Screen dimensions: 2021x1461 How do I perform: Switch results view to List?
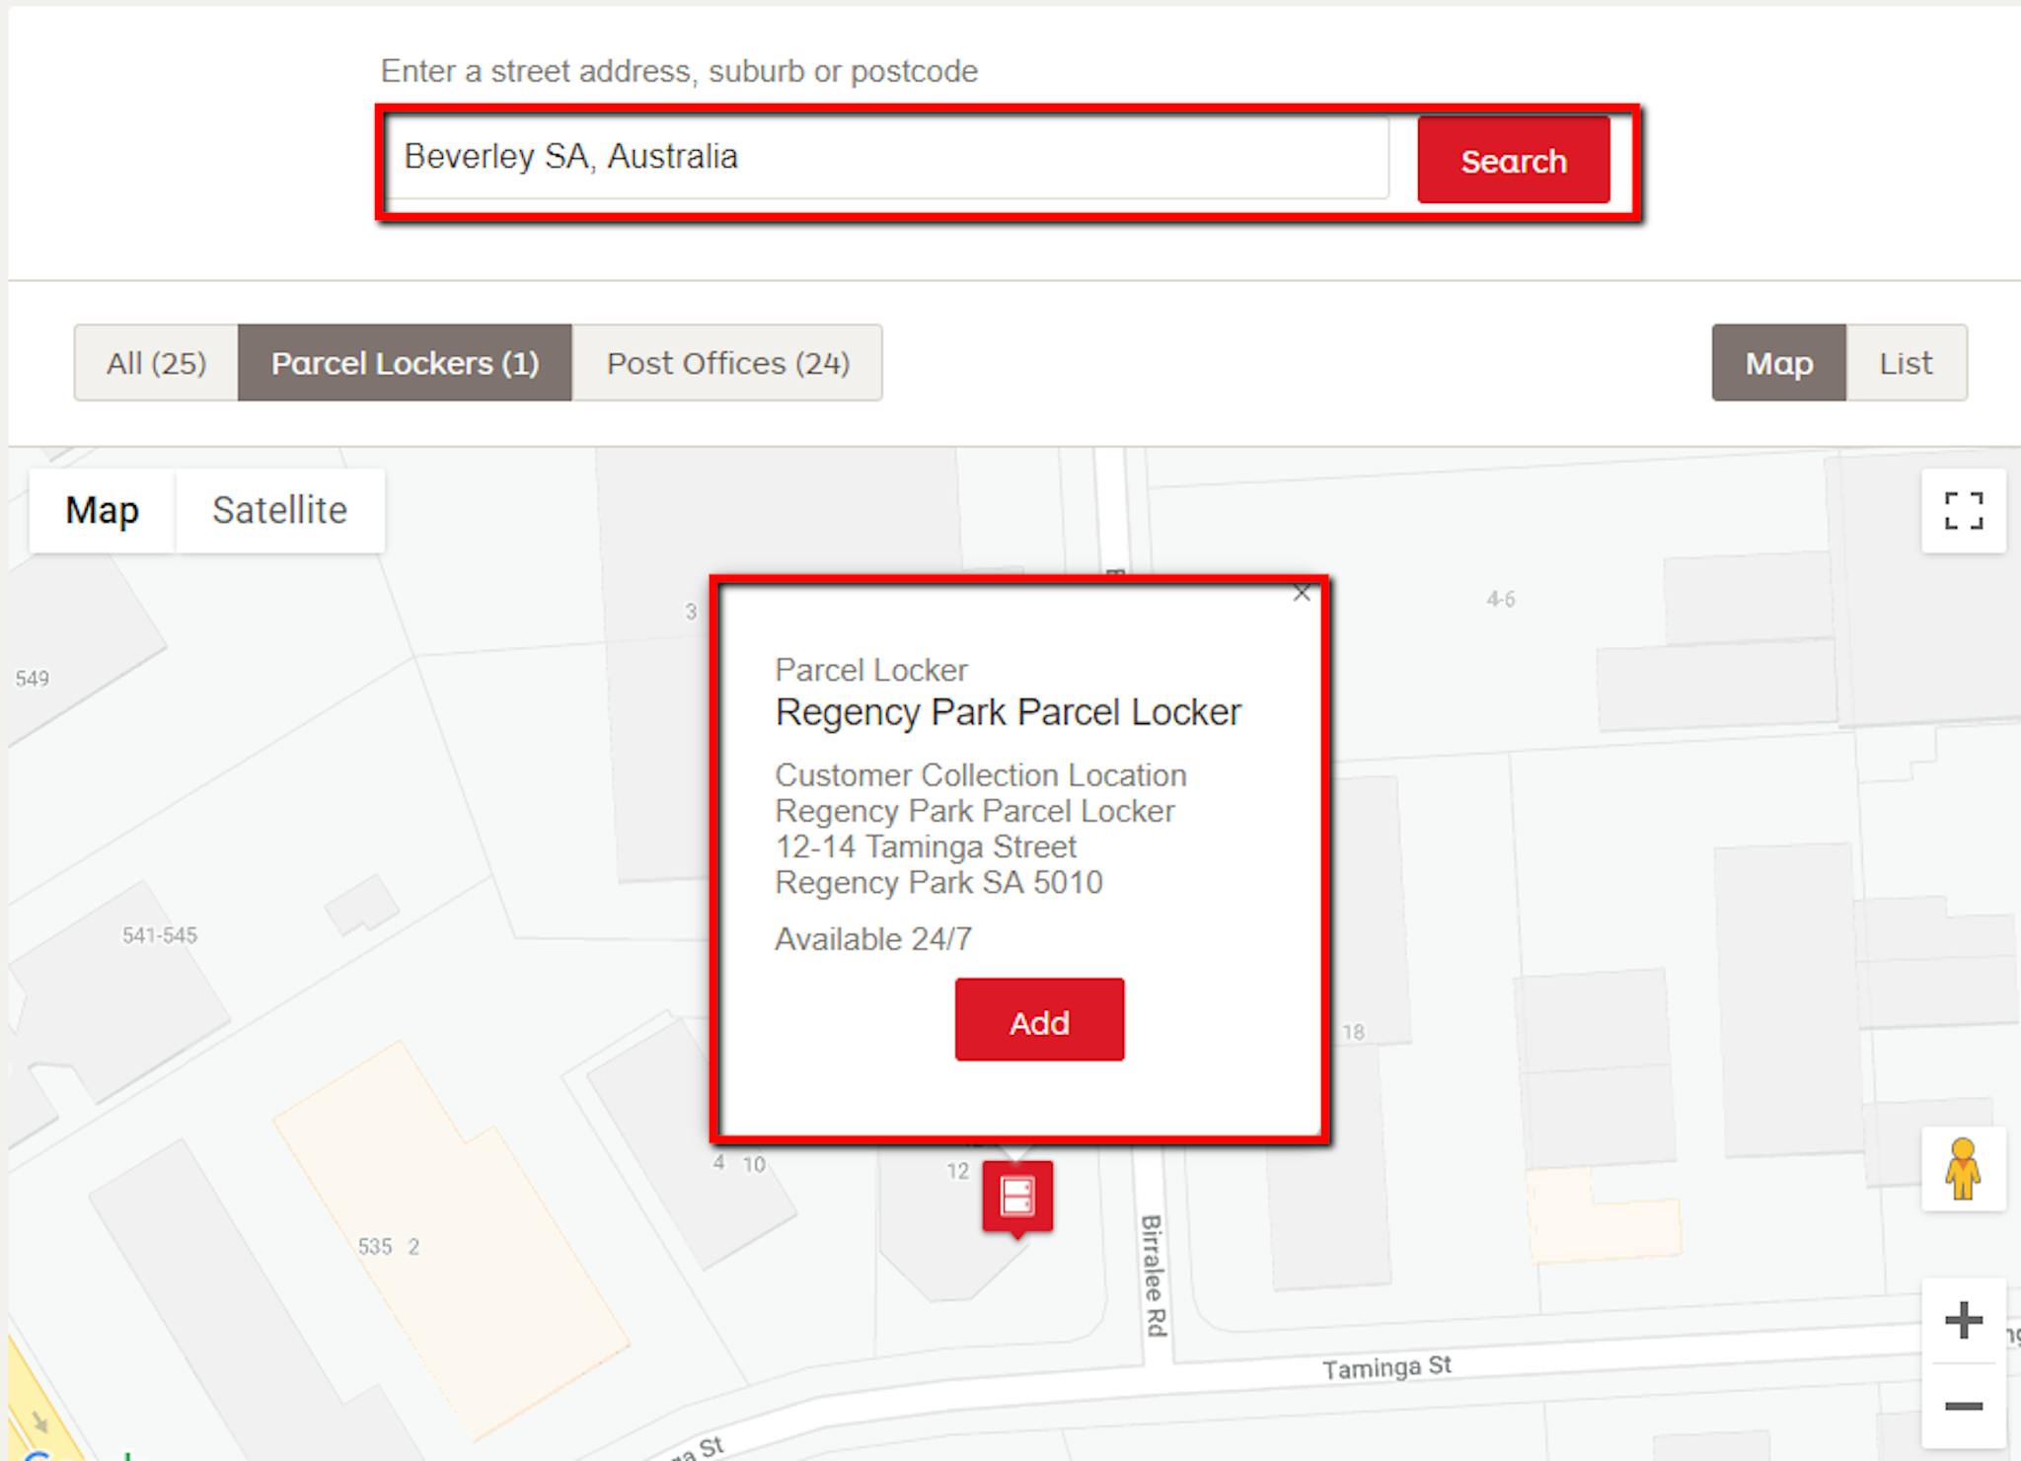[x=1908, y=362]
